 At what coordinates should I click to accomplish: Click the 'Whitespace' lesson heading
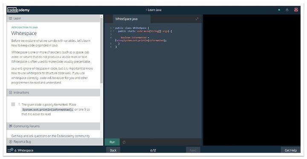24,33
